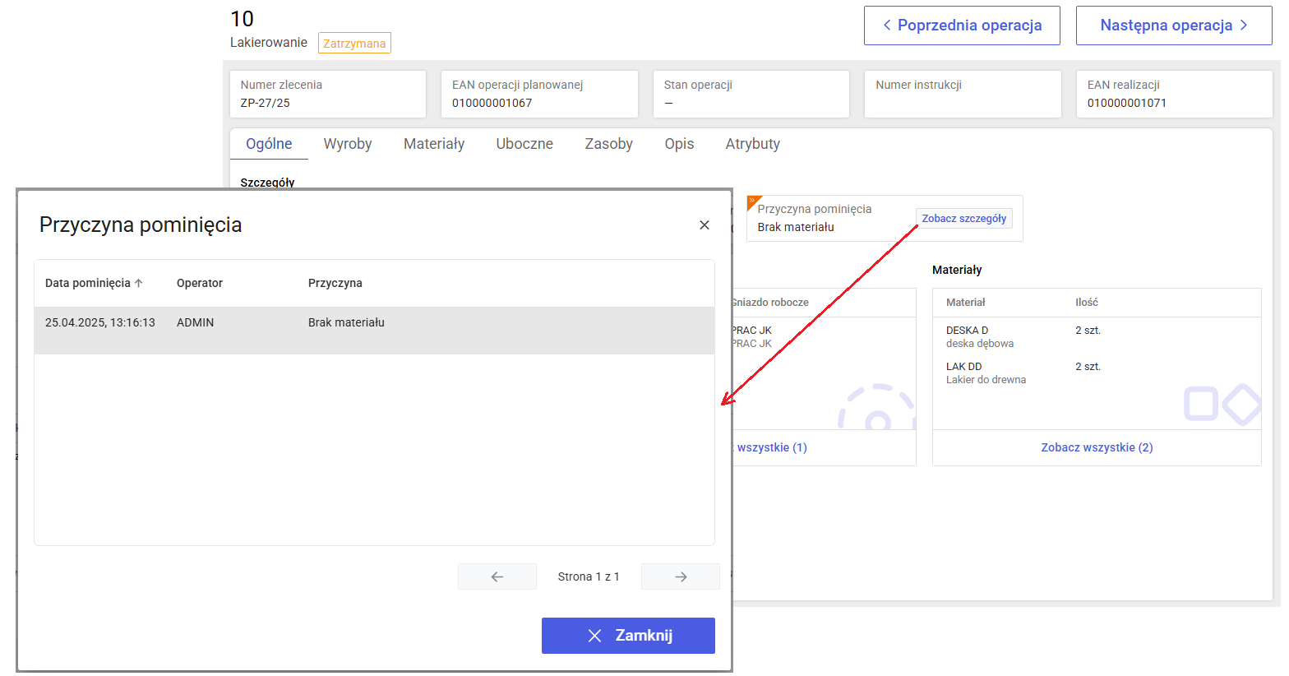Show the Atrybuty tab
The height and width of the screenshot is (676, 1289).
(752, 144)
